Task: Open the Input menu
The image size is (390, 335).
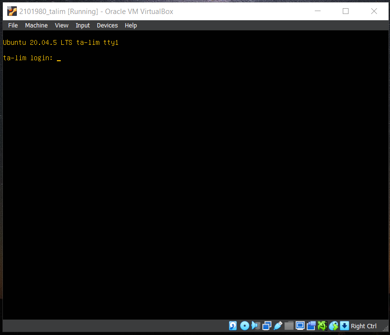Action: coord(82,26)
